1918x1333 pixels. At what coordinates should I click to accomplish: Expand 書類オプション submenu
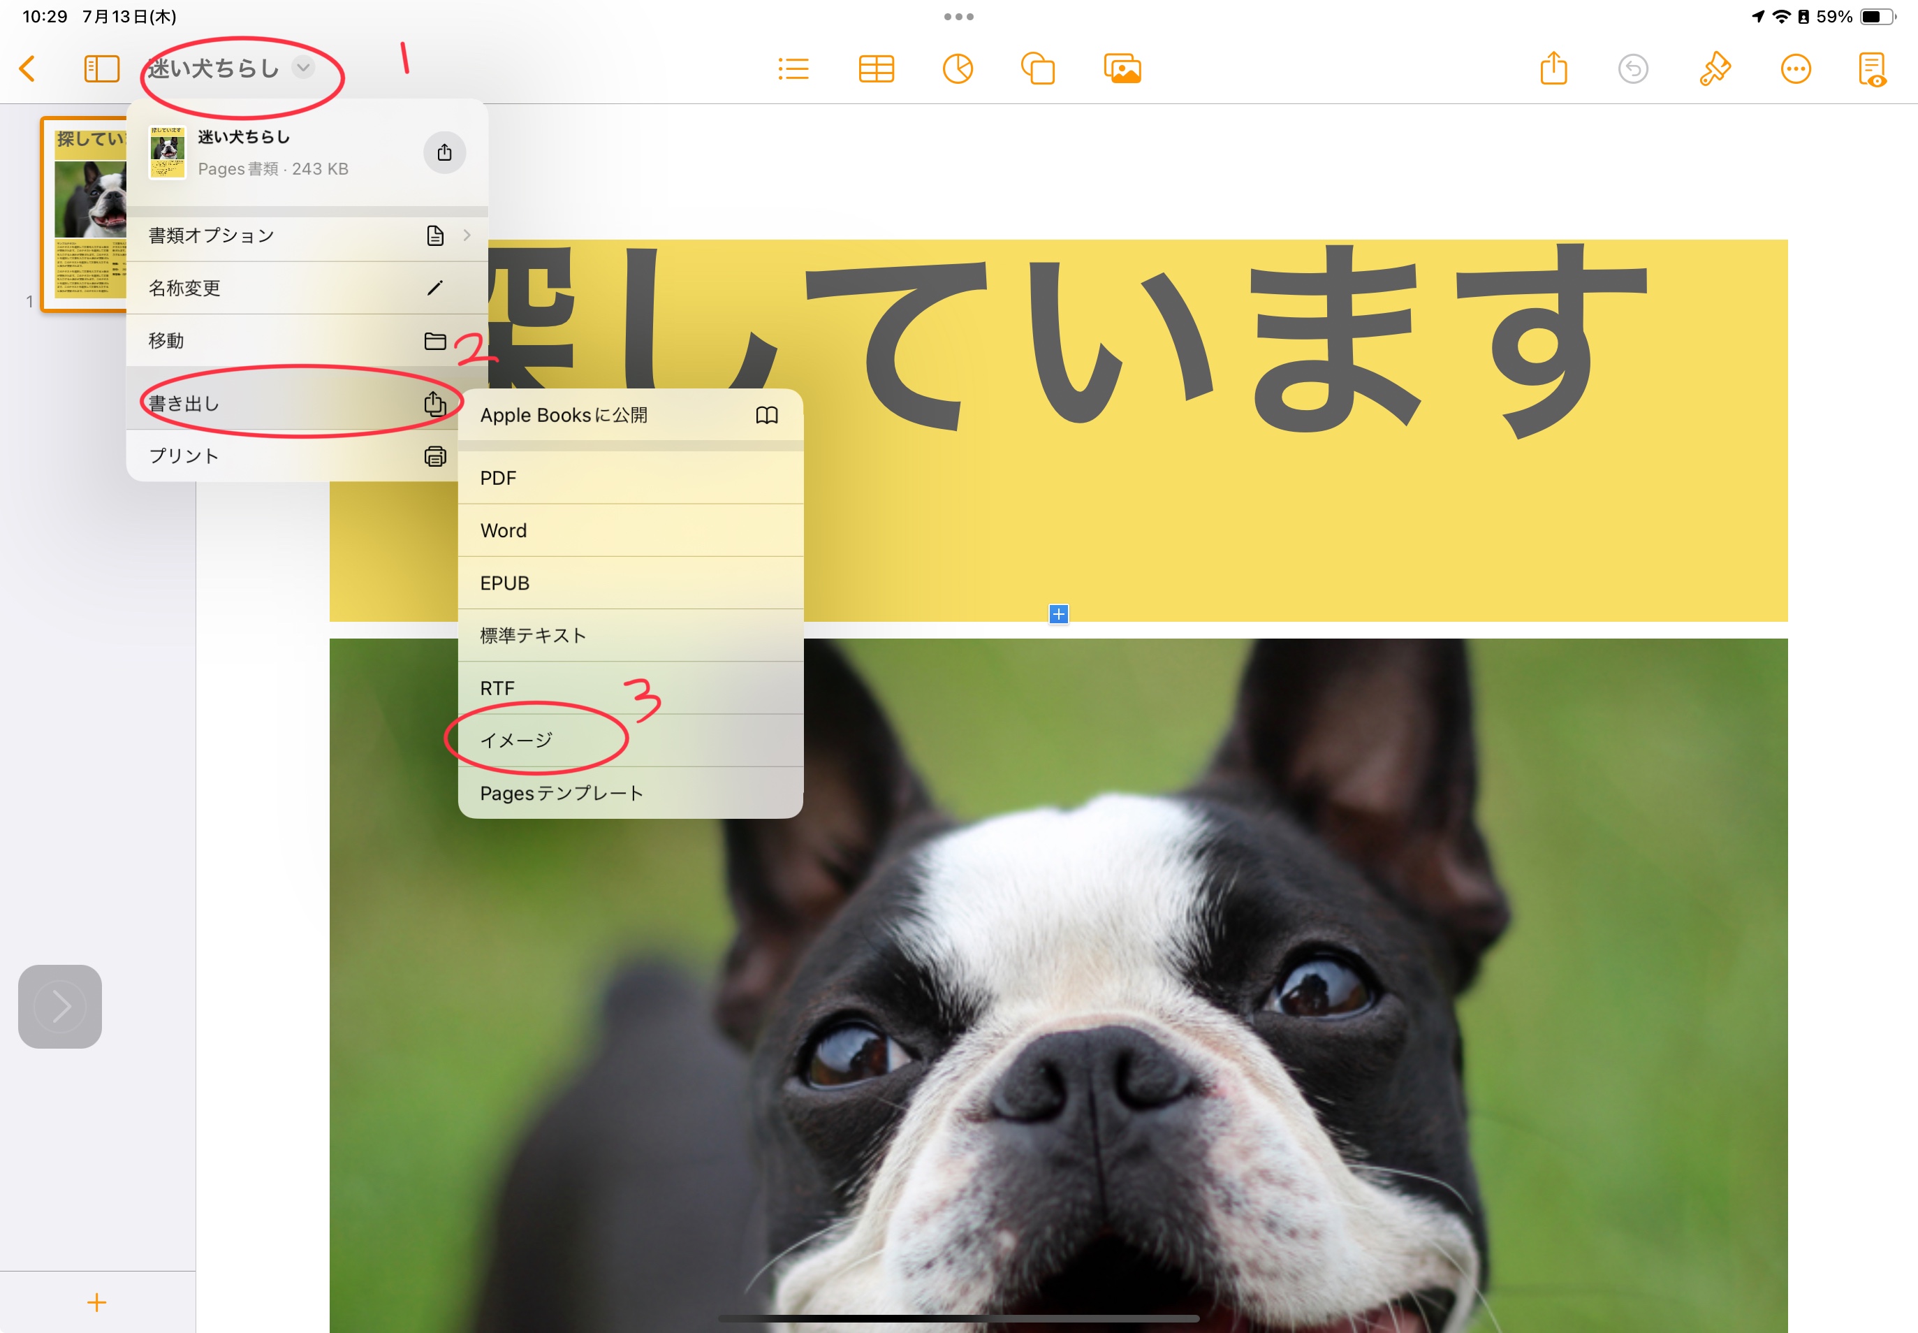click(x=306, y=235)
